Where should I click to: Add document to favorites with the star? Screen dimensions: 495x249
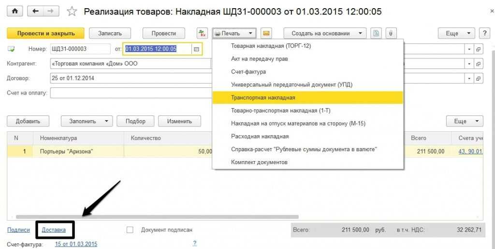pyautogui.click(x=72, y=12)
